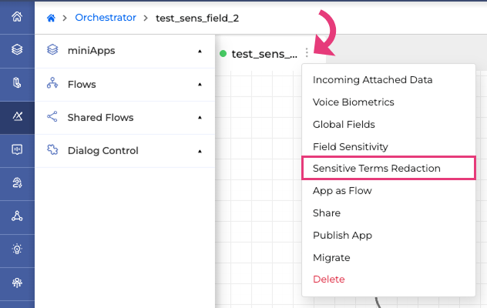Expand the Shared Flows section arrow

pyautogui.click(x=200, y=118)
